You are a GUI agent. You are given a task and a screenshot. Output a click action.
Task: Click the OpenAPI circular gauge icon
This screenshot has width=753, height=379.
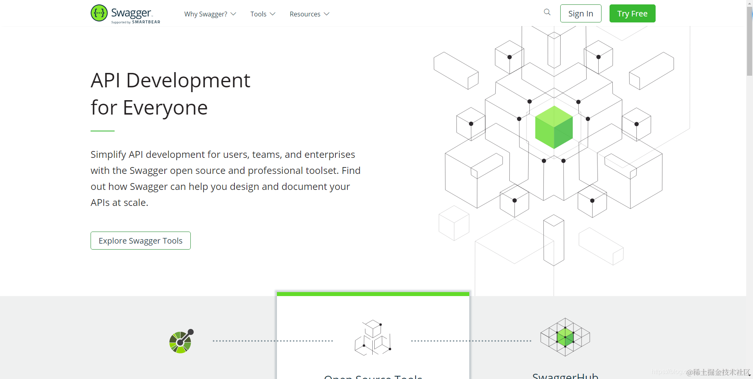182,341
